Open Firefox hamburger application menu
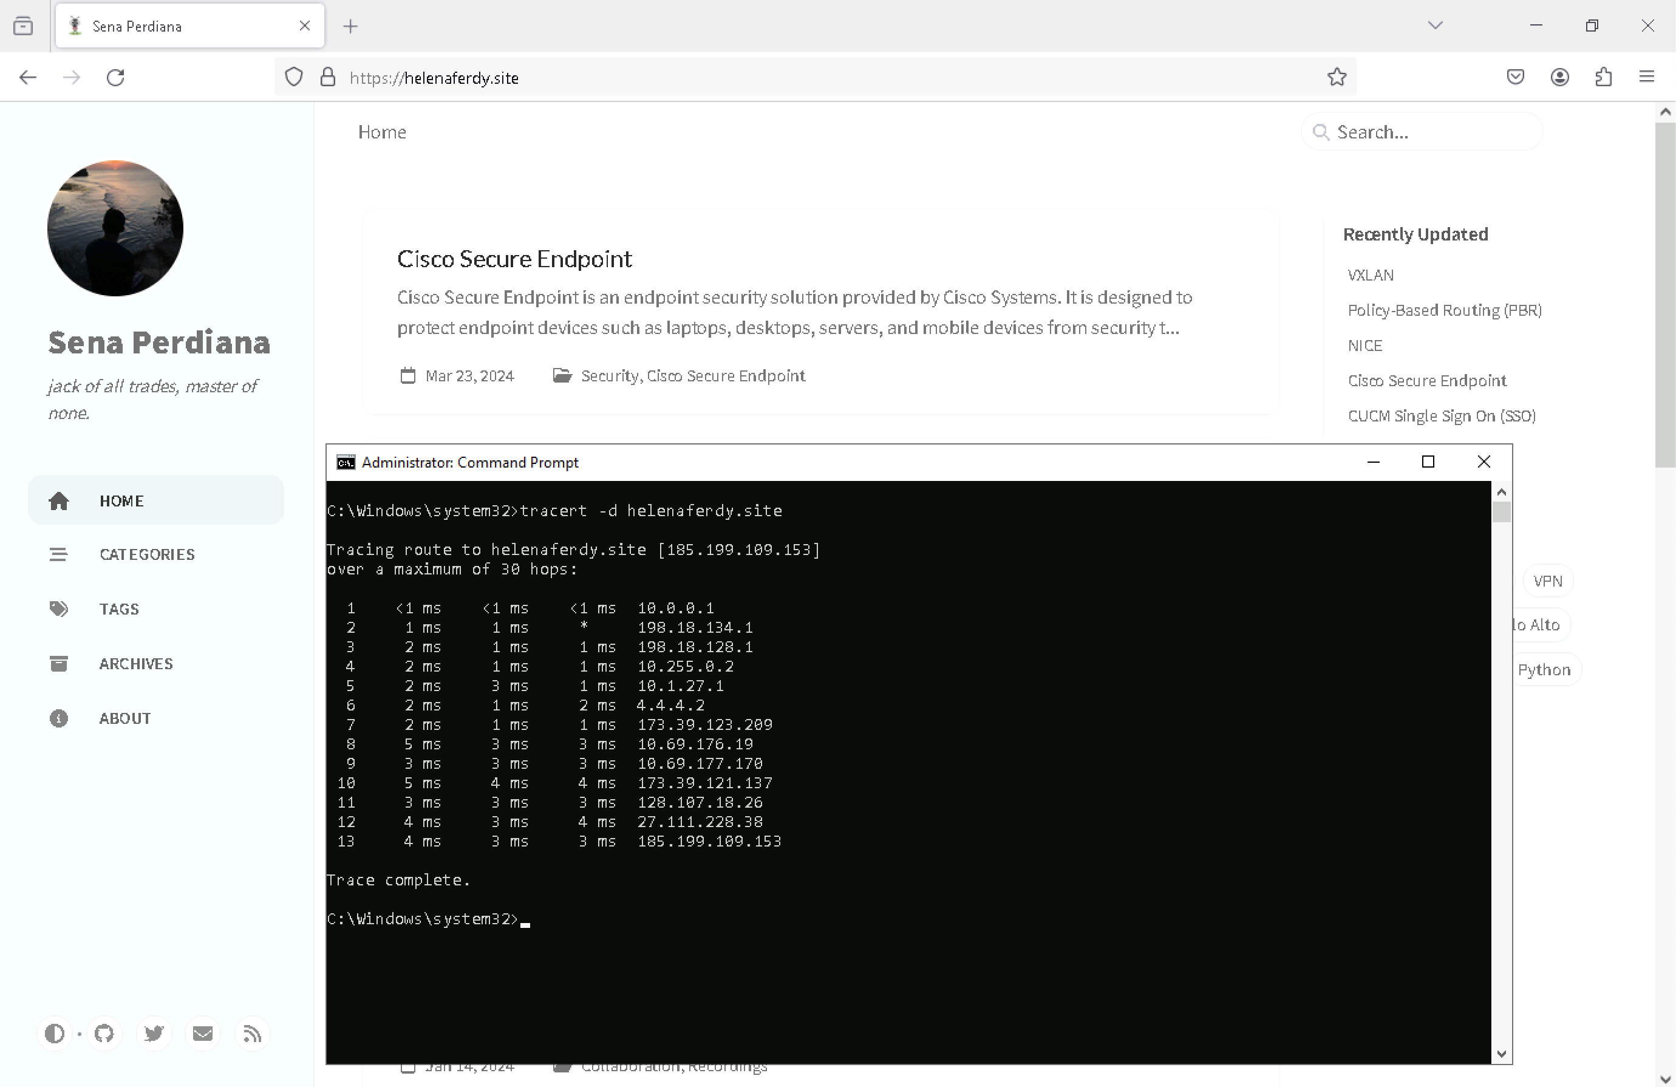1676x1087 pixels. (x=1646, y=78)
